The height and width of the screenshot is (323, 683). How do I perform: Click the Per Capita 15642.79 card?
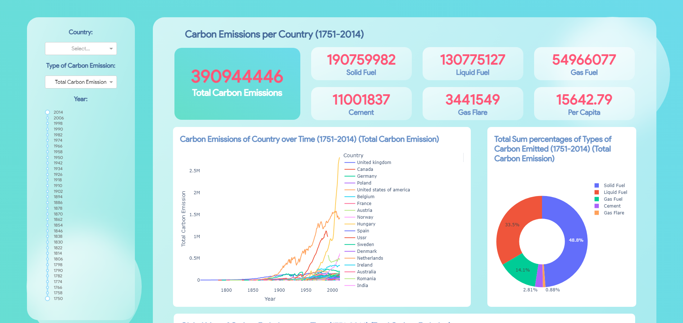coord(584,104)
